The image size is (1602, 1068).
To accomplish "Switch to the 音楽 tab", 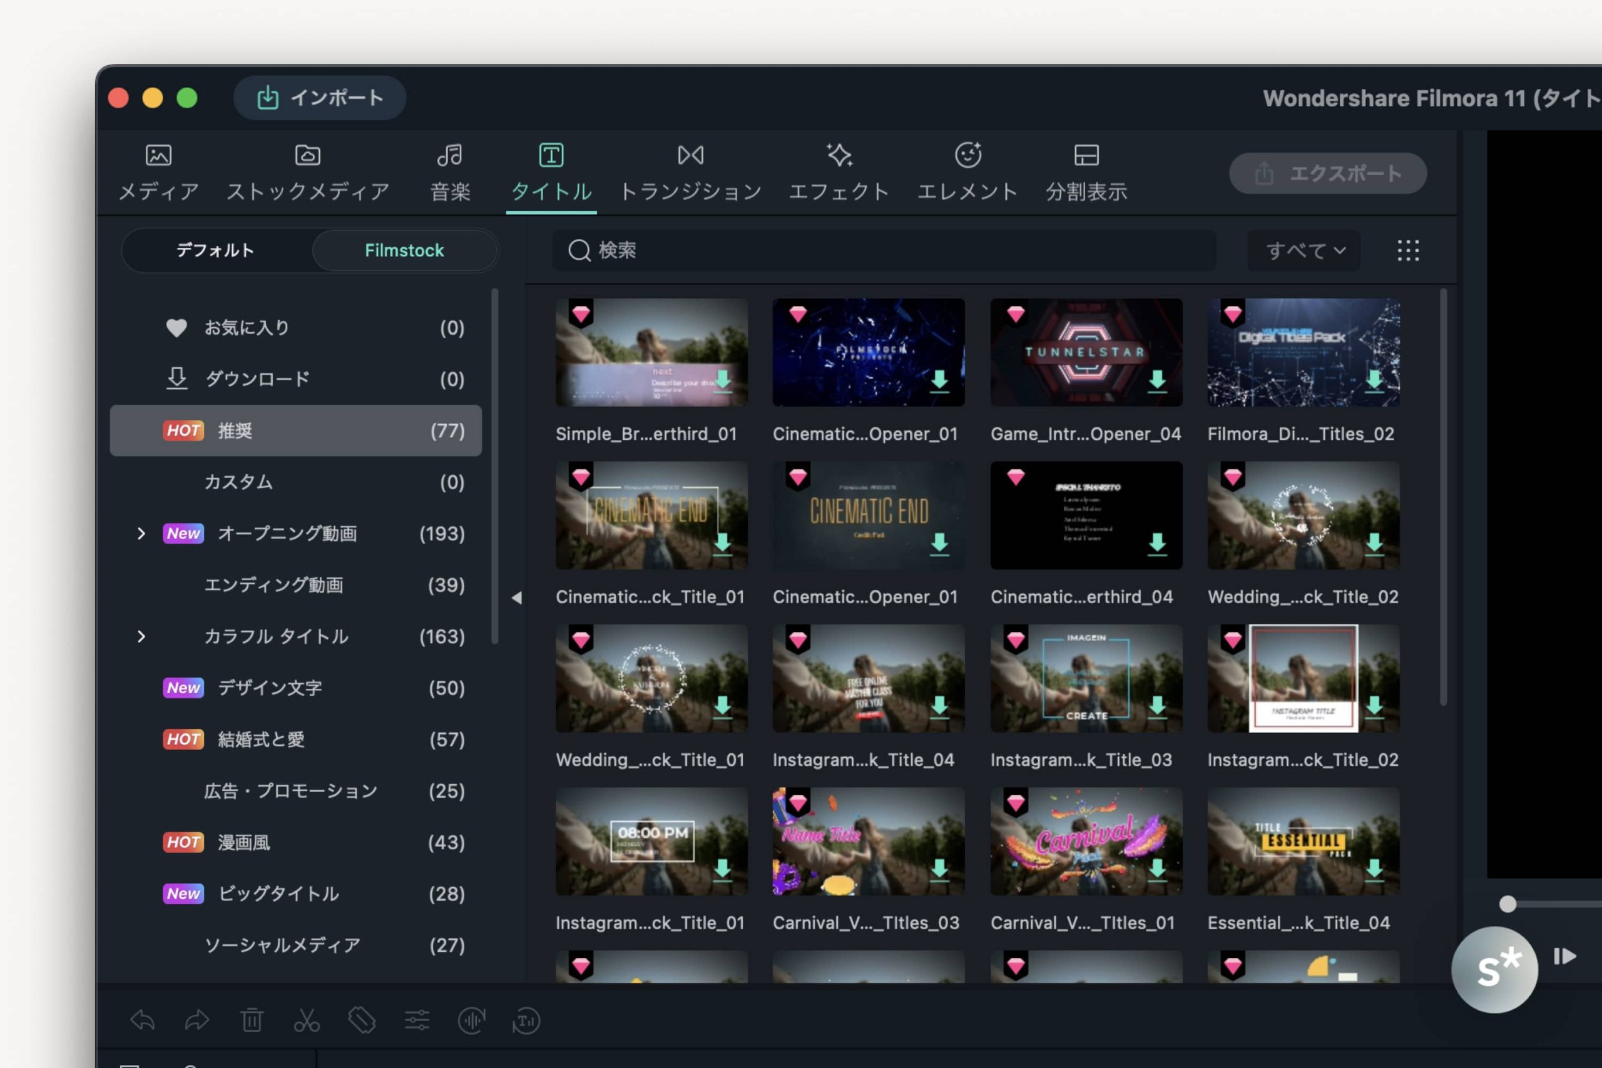I will pos(449,172).
